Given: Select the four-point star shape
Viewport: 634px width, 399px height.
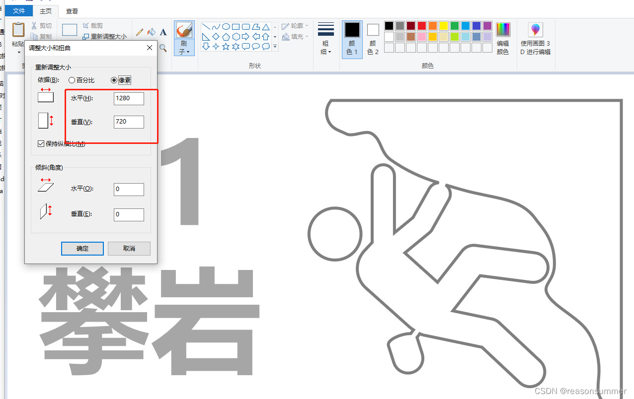Looking at the screenshot, I should pos(216,47).
